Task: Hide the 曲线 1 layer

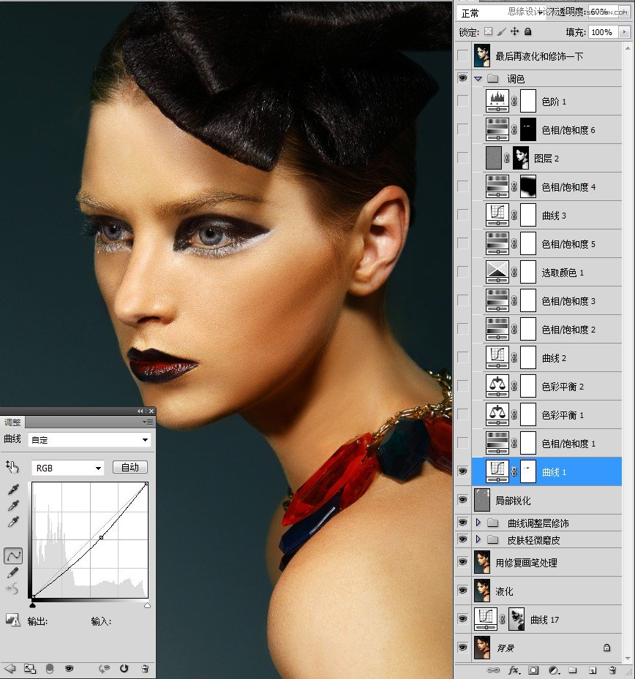Action: click(x=462, y=471)
